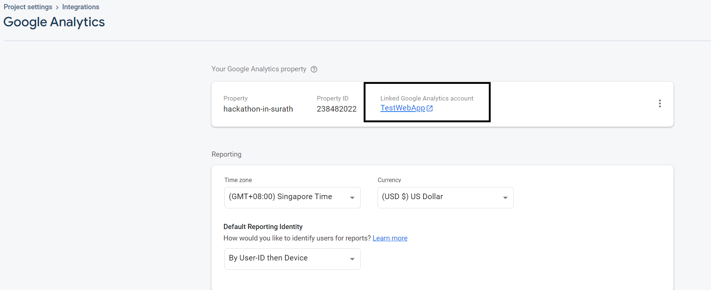Click the external link icon next to TestWebApp
The image size is (711, 290).
[430, 108]
